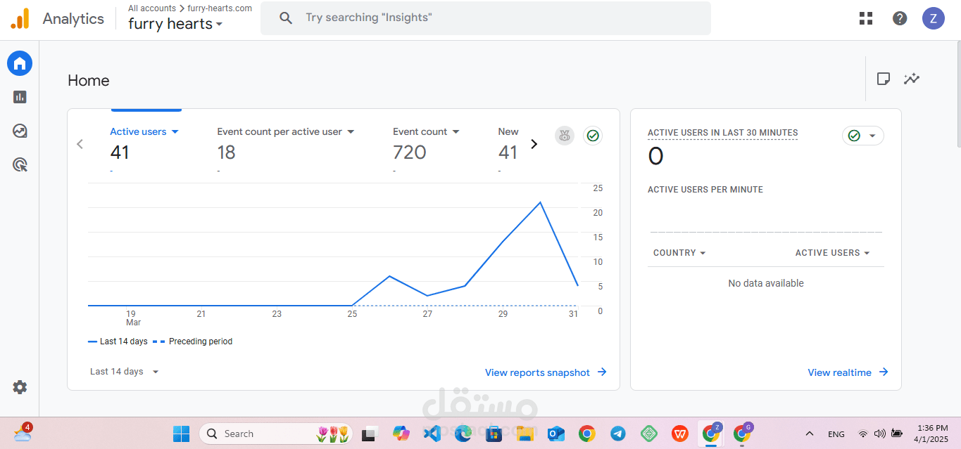The height and width of the screenshot is (449, 961).
Task: Switch ENG input language indicator
Action: click(836, 434)
